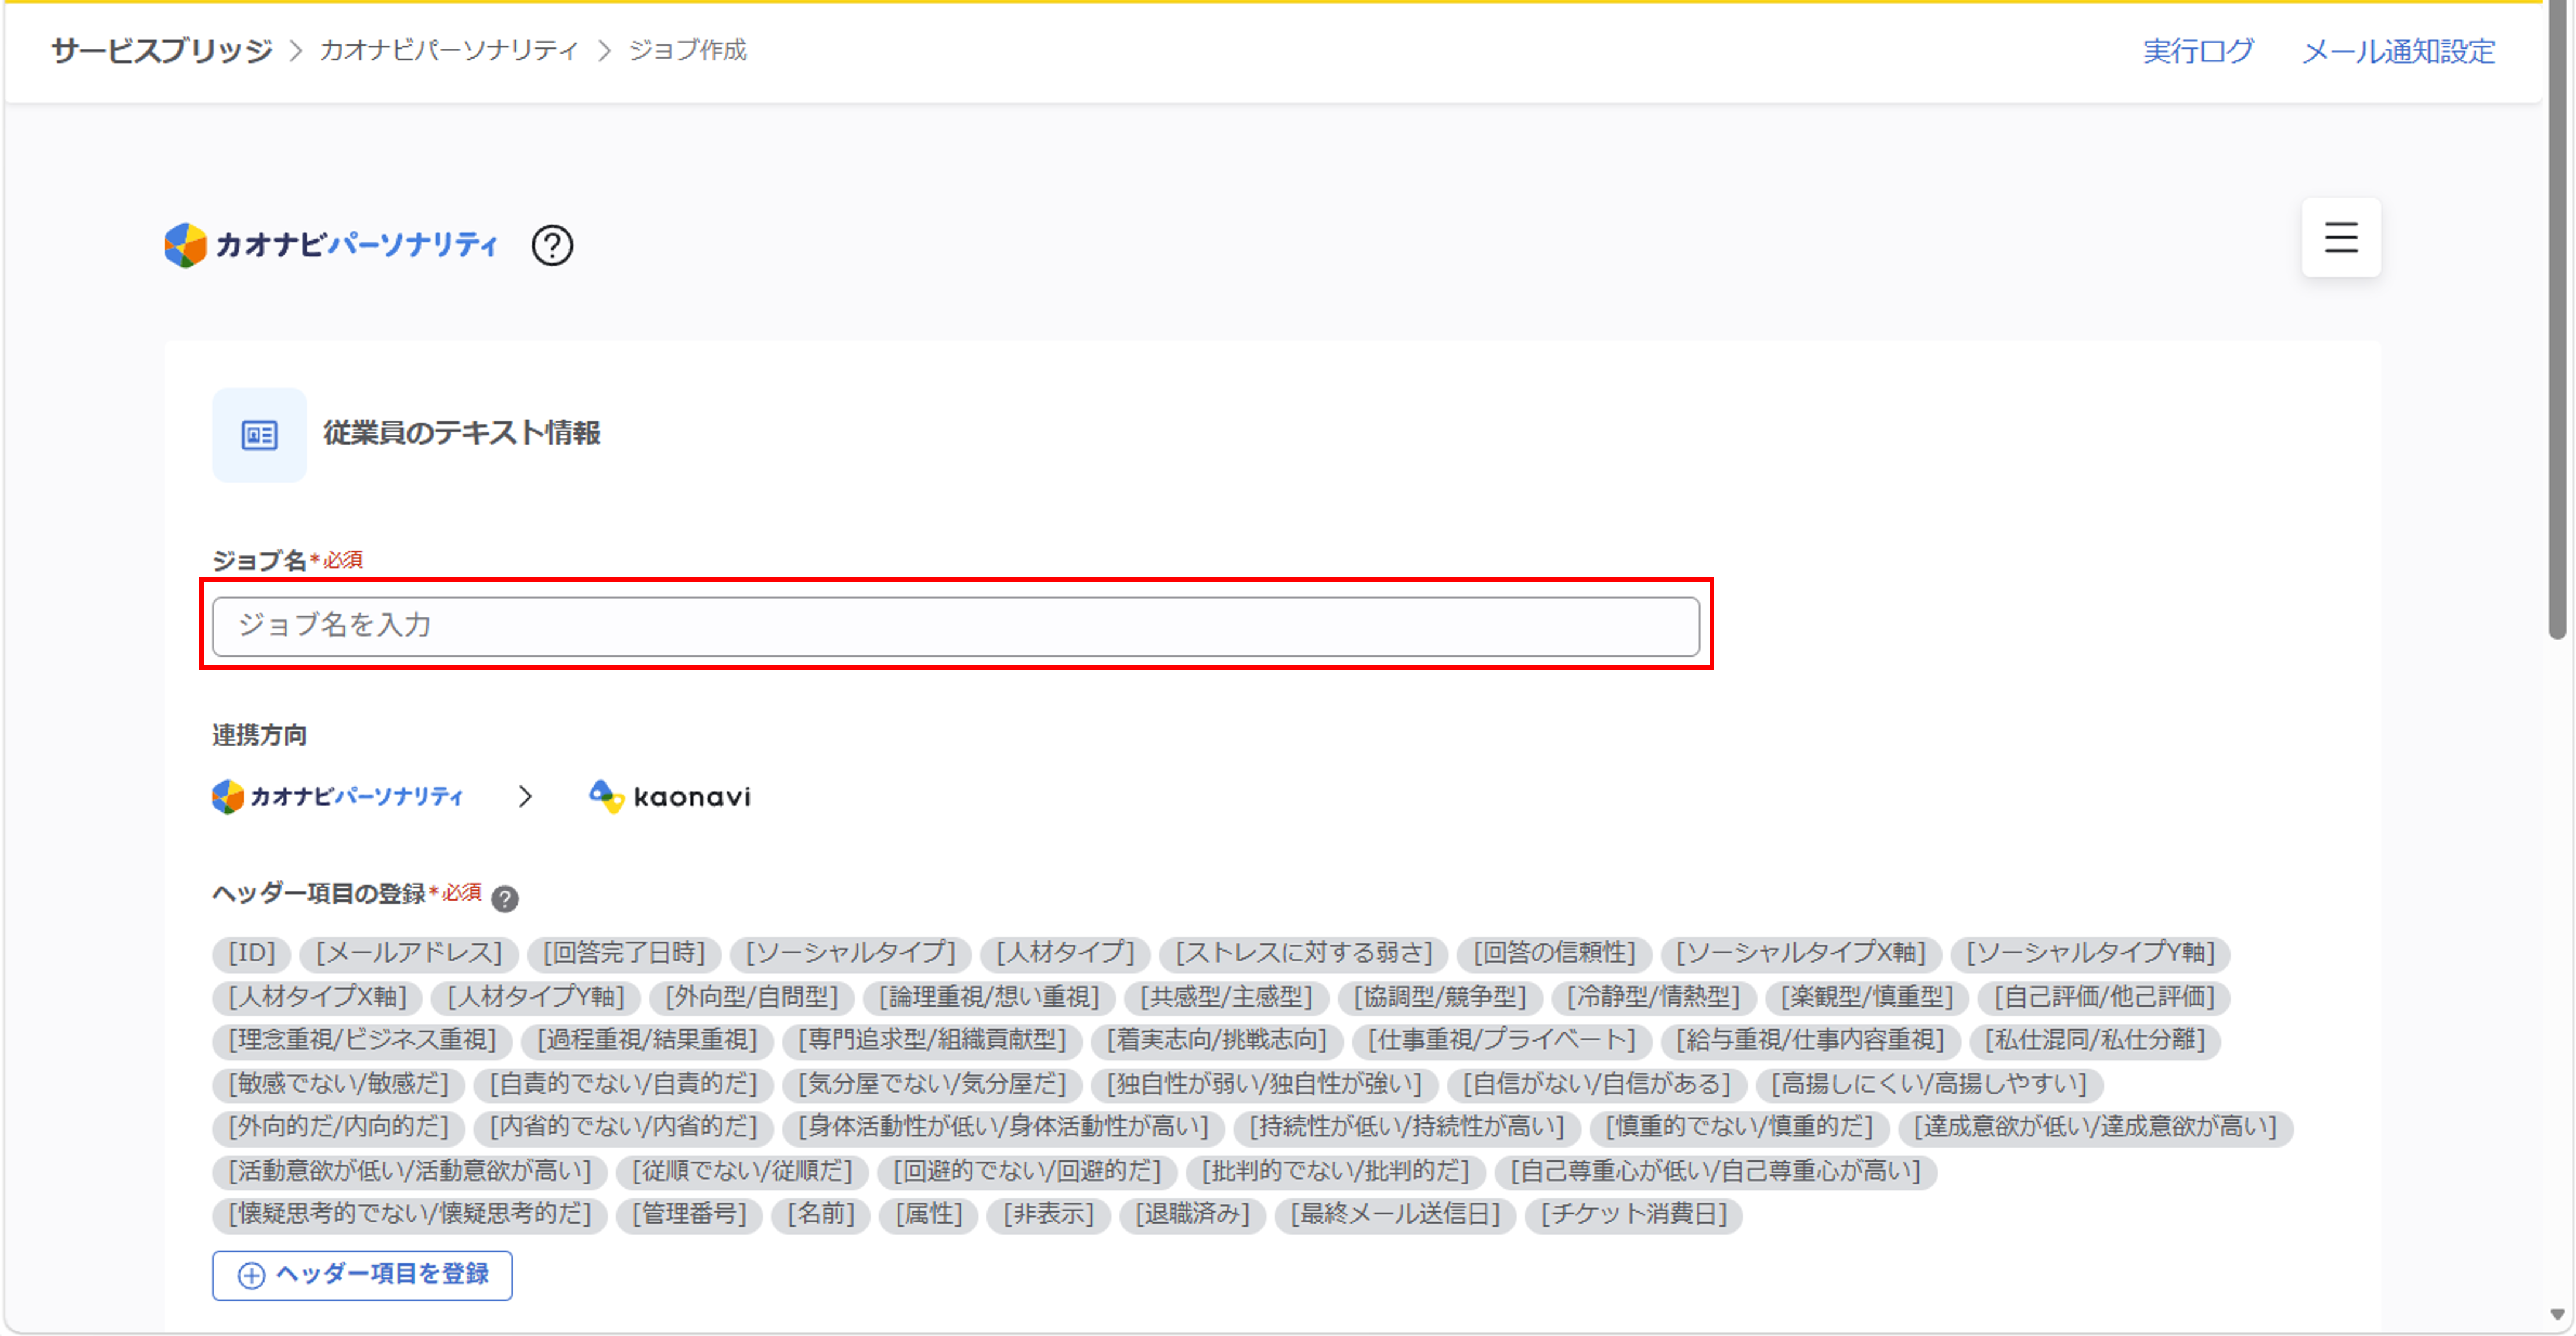
Task: Select the [ストレスに対する弱さ] tag
Action: [1304, 953]
